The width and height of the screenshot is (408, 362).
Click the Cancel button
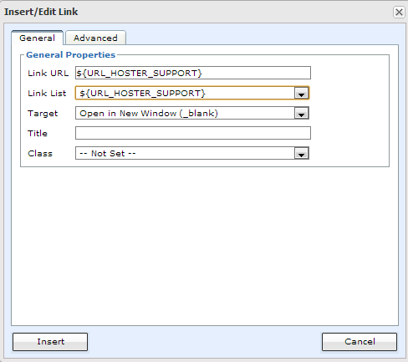[x=360, y=342]
